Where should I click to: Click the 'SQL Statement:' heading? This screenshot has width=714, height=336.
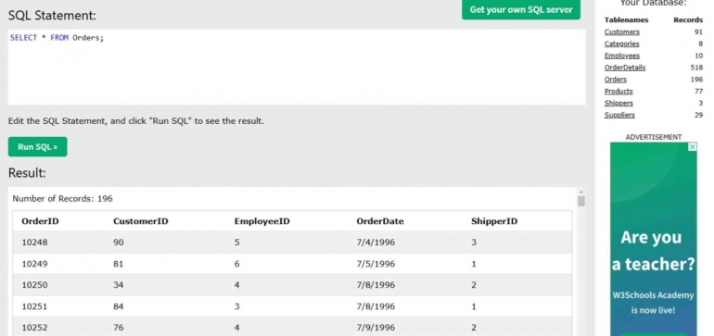coord(52,16)
